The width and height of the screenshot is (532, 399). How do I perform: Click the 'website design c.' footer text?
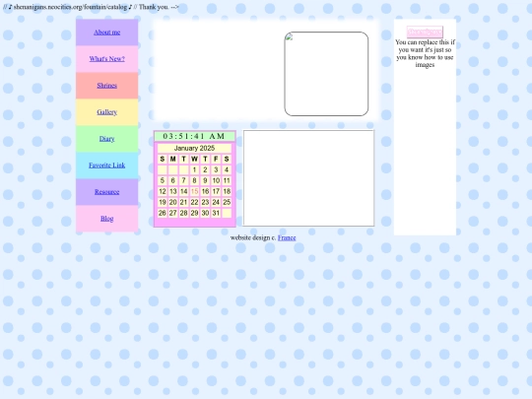click(x=253, y=237)
